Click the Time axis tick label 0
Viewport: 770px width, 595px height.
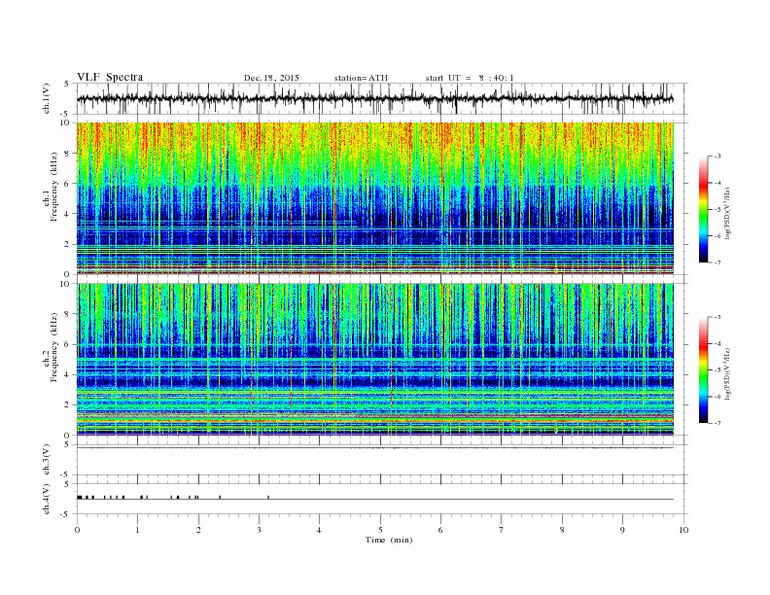77,530
